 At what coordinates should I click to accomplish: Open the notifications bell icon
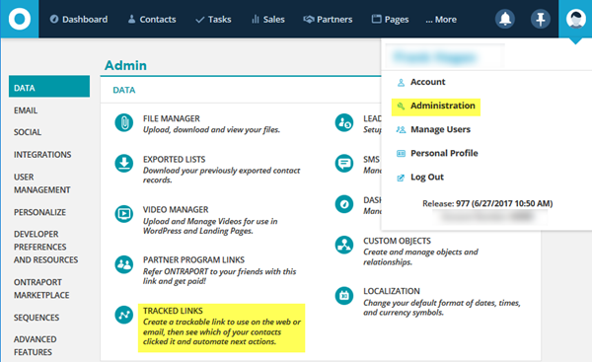click(x=505, y=19)
